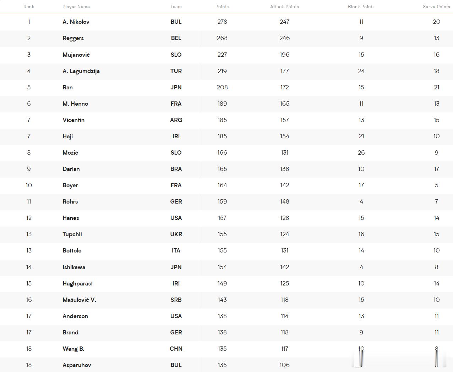Open player A. Nikolov's name link
Image resolution: width=453 pixels, height=372 pixels.
(x=76, y=22)
